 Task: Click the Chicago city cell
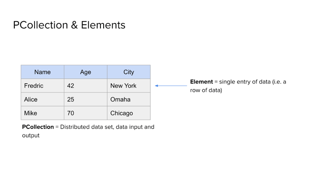129,113
